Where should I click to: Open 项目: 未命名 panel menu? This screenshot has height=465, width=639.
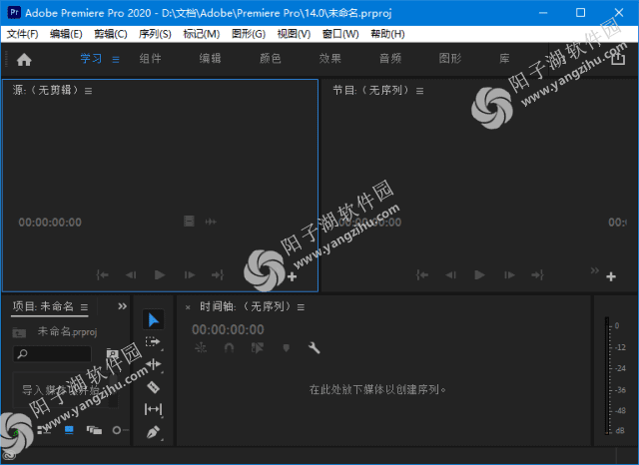[x=84, y=307]
